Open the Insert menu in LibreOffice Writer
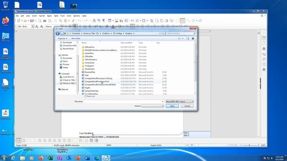Viewport: 287px width, 161px height. 35,16
